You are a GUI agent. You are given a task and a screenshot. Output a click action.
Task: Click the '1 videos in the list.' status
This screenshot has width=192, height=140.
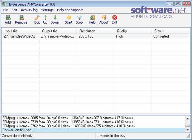click(x=111, y=136)
